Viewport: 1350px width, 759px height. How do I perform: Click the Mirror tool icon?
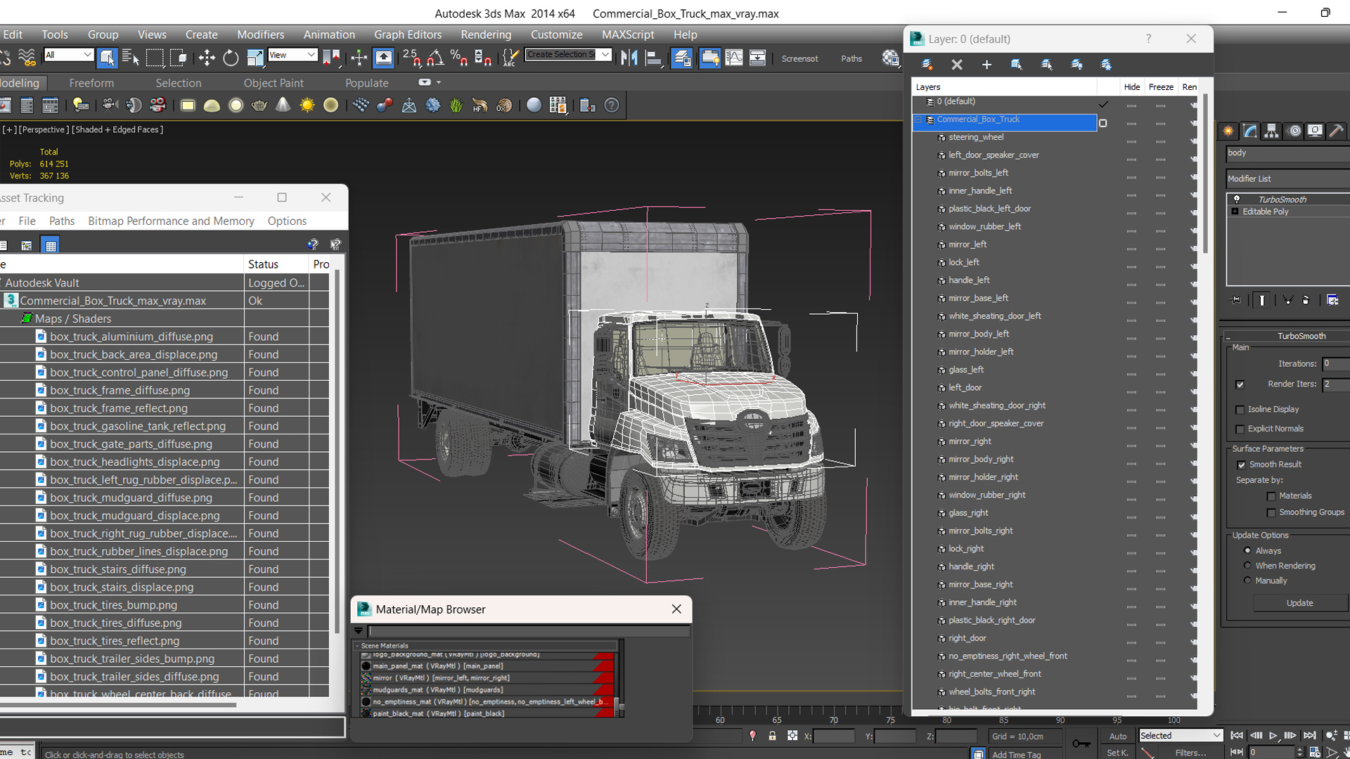click(x=629, y=58)
